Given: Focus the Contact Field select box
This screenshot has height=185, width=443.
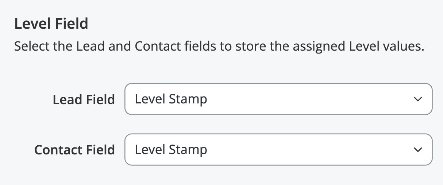Looking at the screenshot, I should click(278, 150).
